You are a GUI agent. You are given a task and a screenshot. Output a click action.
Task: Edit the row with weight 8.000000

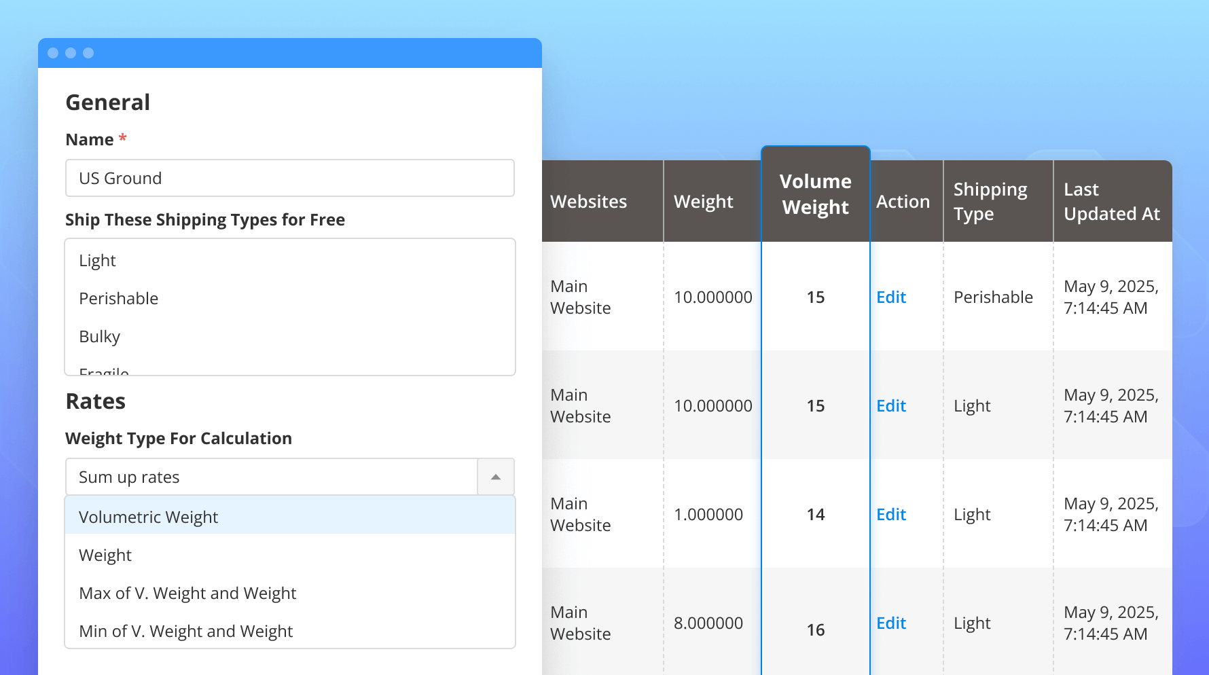891,623
